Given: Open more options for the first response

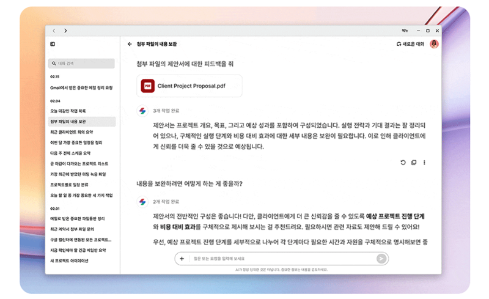Looking at the screenshot, I should pyautogui.click(x=424, y=162).
